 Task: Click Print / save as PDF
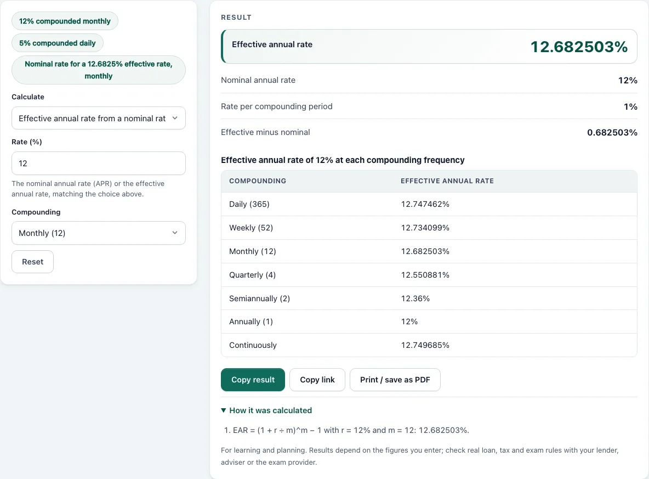(x=395, y=380)
